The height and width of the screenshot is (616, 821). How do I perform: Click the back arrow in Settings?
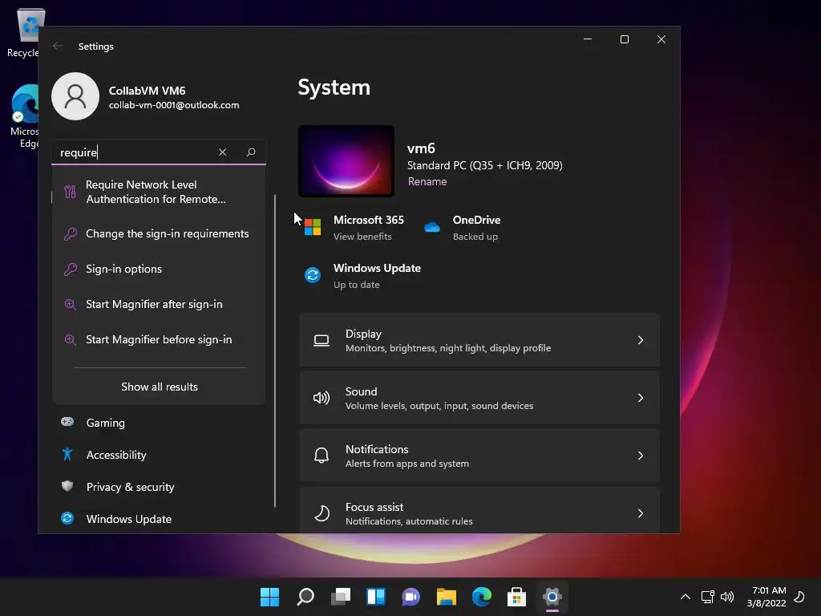[58, 46]
